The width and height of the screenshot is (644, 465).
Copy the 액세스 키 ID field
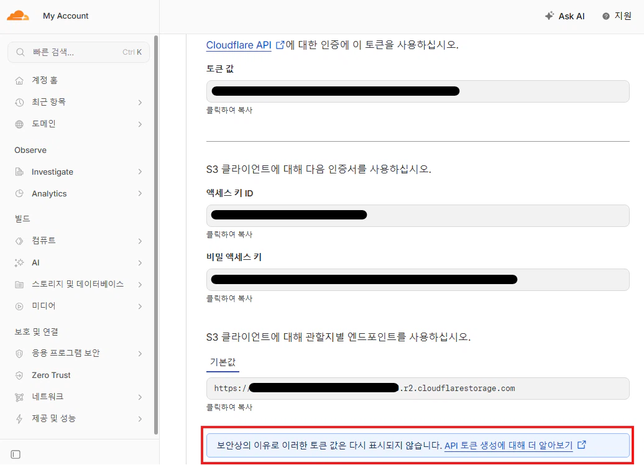pyautogui.click(x=418, y=215)
